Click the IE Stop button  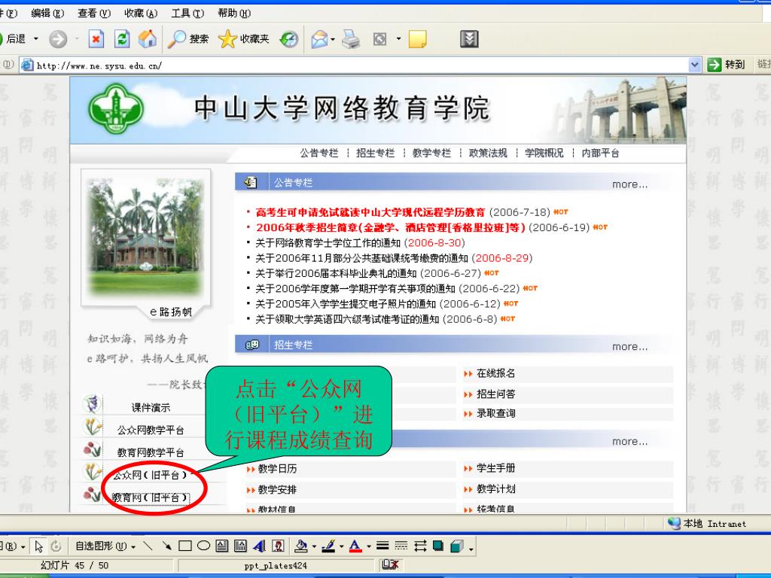click(x=96, y=39)
